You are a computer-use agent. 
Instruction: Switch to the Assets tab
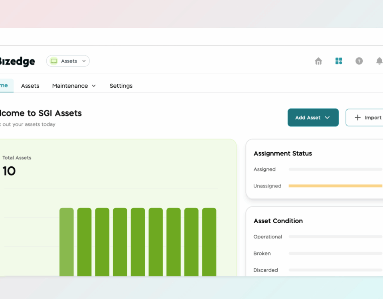pos(30,86)
